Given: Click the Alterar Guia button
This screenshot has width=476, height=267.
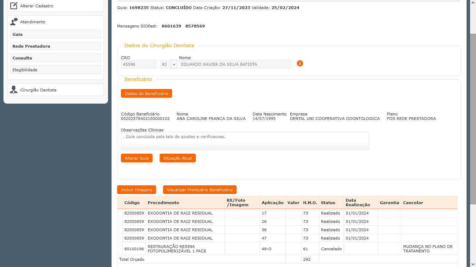Looking at the screenshot, I should 137,158.
